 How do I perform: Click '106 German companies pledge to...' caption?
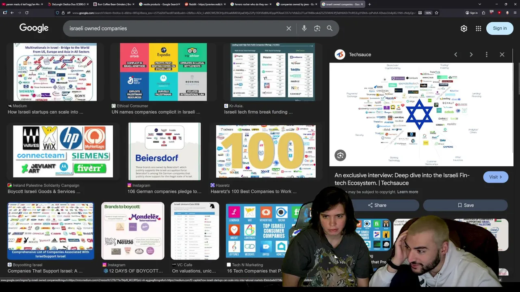[165, 191]
